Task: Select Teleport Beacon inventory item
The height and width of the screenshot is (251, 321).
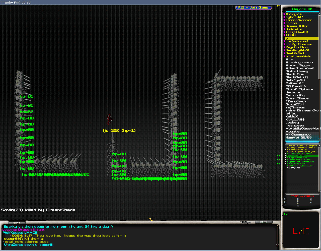Action: click(x=299, y=154)
